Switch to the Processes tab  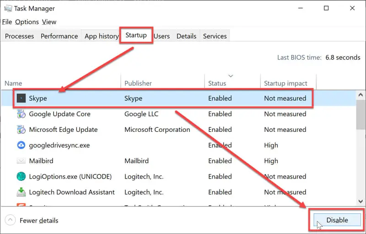pyautogui.click(x=19, y=36)
